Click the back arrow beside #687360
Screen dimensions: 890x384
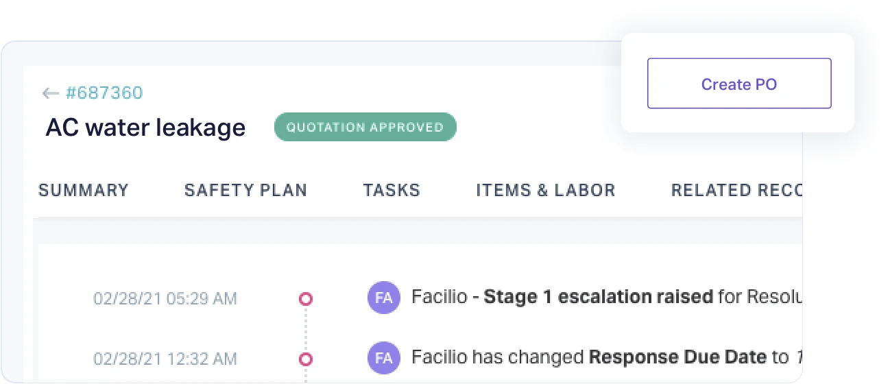(49, 93)
